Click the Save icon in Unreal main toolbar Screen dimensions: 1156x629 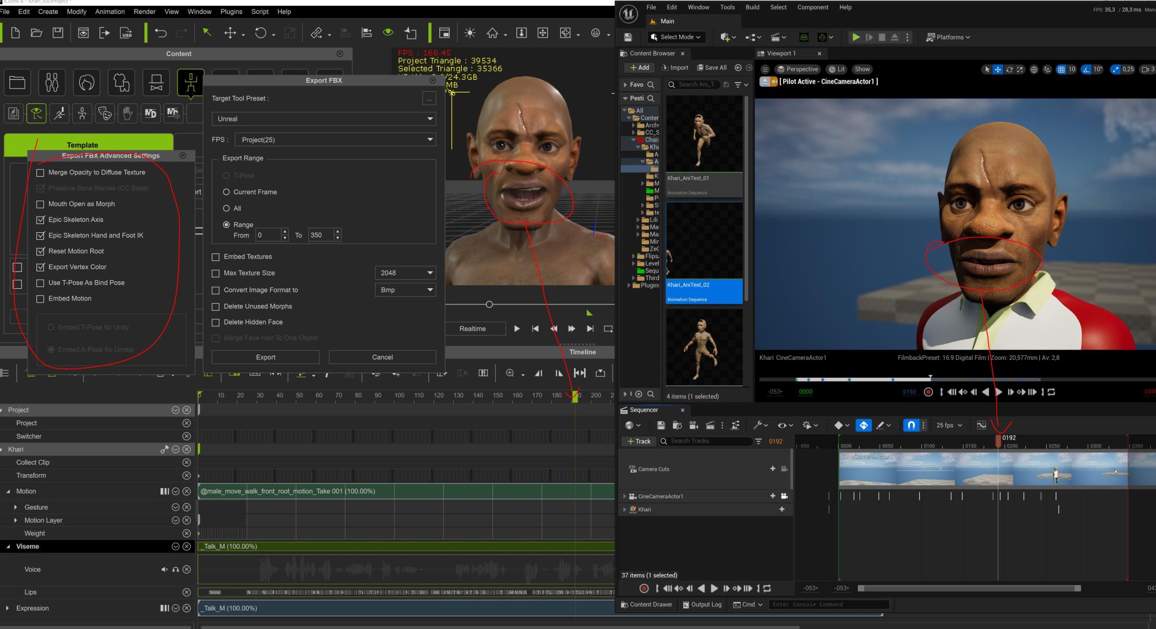pyautogui.click(x=628, y=37)
